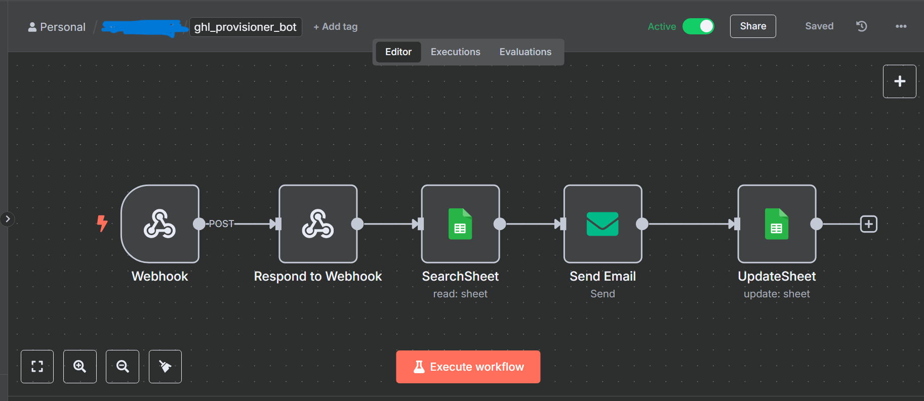Edit the ghl_provisioner_bot workflow name
This screenshot has height=401, width=924.
click(246, 27)
